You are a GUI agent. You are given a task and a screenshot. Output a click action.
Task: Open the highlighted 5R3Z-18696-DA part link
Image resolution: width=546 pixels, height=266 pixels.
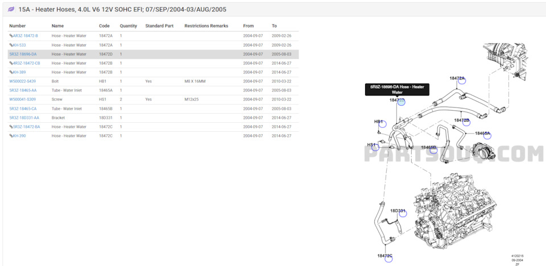click(x=23, y=54)
